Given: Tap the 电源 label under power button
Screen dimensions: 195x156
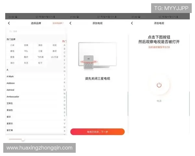Looking at the screenshot, I should point(159,101).
